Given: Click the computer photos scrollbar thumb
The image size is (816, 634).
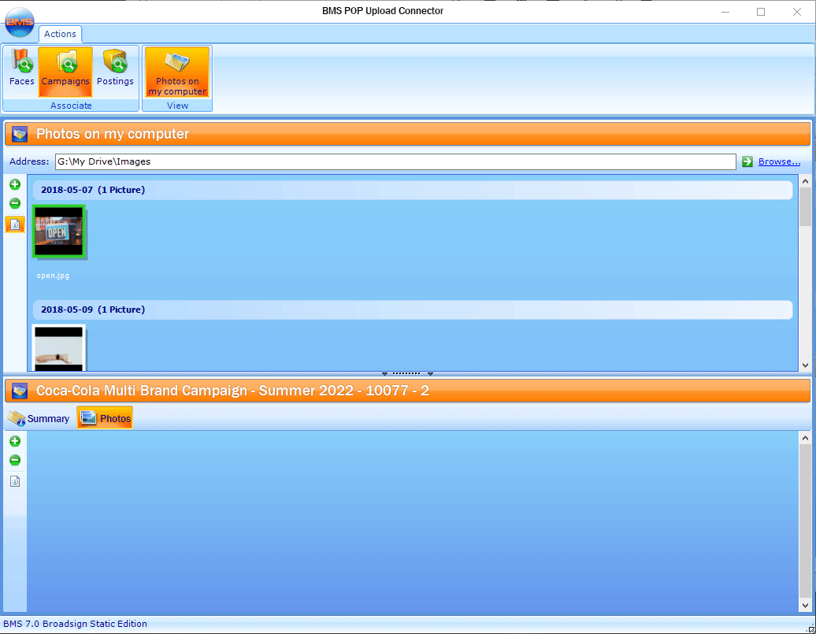Looking at the screenshot, I should pyautogui.click(x=805, y=206).
